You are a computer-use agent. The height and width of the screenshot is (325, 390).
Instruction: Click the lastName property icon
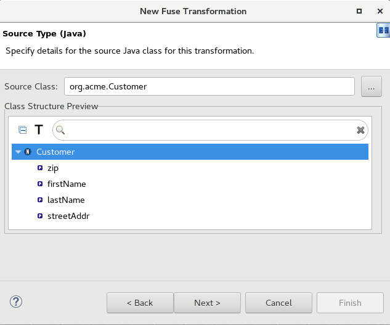(40, 200)
